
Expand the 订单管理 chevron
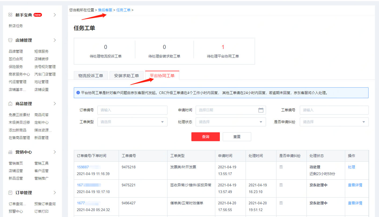(54, 193)
